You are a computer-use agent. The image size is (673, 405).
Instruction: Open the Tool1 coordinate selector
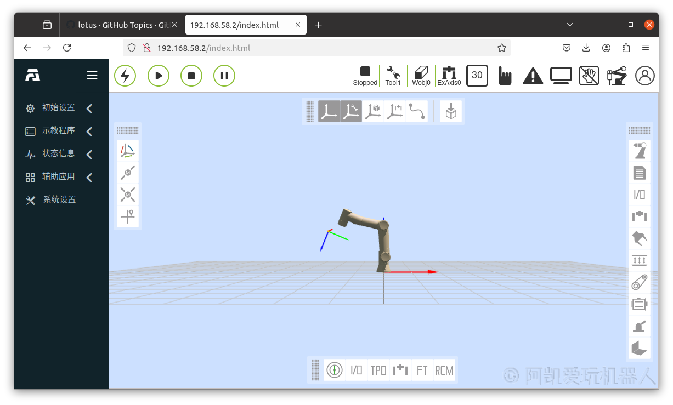[393, 76]
